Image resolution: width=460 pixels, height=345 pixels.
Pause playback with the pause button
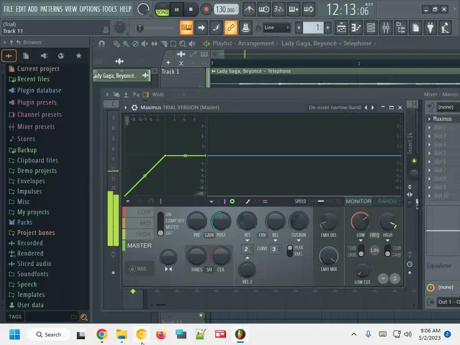coord(177,9)
